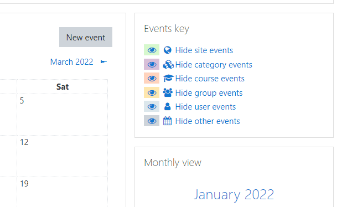Open the January 2022 monthly view link
Image resolution: width=342 pixels, height=207 pixels.
(234, 194)
